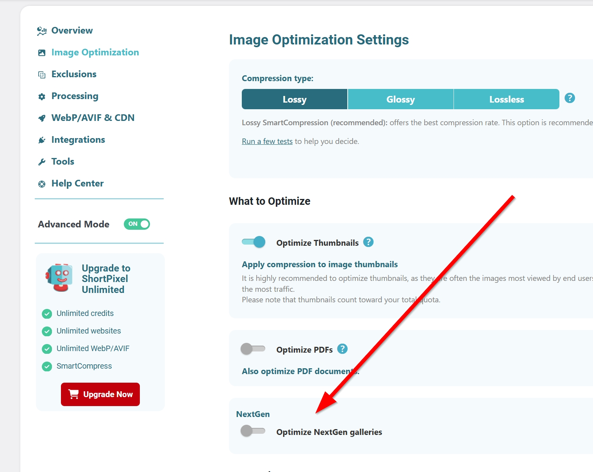This screenshot has width=593, height=472.
Task: Select the Lossless compression tab
Action: tap(506, 99)
